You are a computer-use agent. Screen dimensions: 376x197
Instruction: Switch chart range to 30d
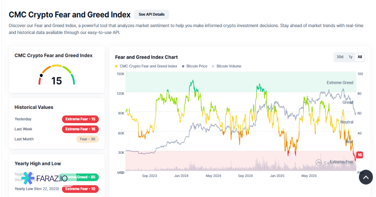(340, 57)
